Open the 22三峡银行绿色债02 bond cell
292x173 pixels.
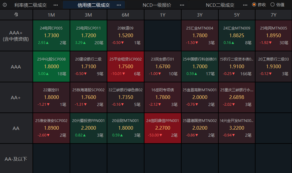coord(125,97)
